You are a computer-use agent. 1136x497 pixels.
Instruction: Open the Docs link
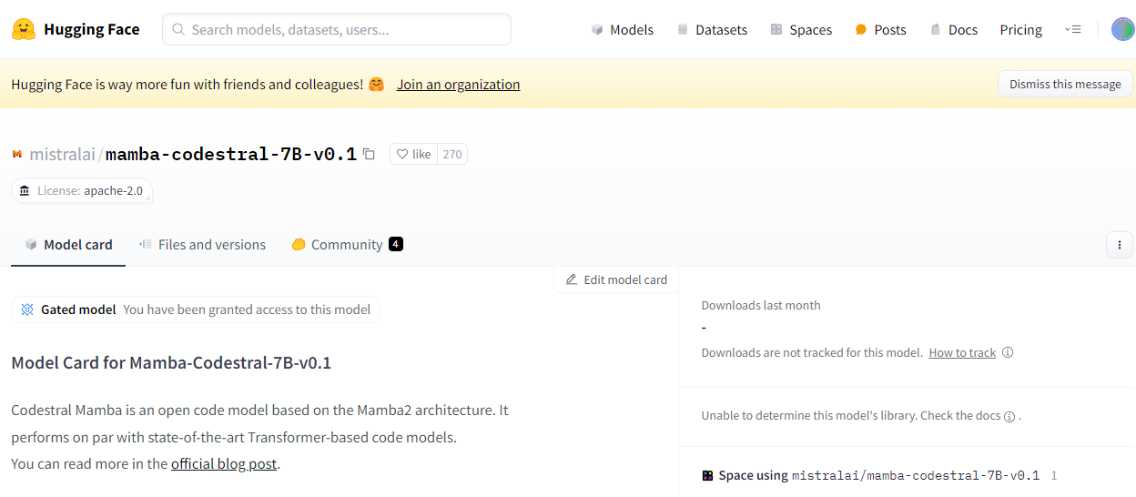(x=954, y=29)
